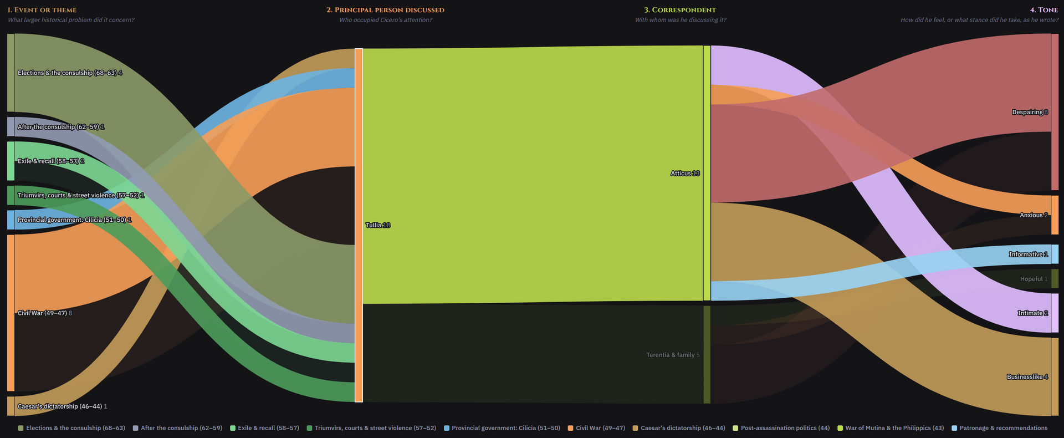1064x438 pixels.
Task: Select the "Intimate 2" tone label
Action: [1033, 313]
